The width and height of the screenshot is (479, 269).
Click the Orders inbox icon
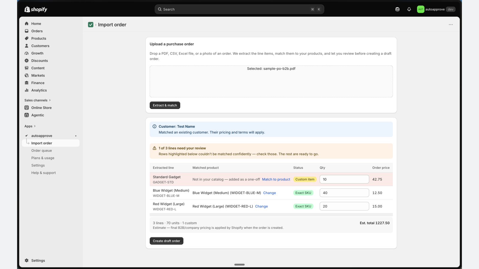[27, 31]
